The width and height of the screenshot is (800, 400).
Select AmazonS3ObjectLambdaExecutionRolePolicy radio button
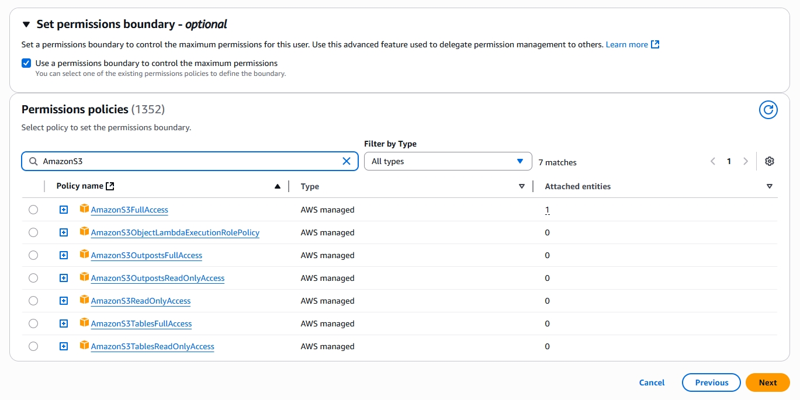point(33,232)
